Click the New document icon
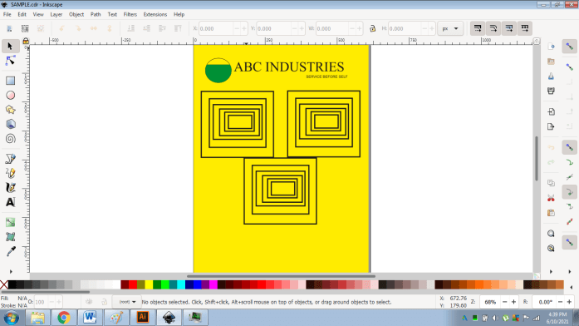This screenshot has height=326, width=579. pos(551,47)
